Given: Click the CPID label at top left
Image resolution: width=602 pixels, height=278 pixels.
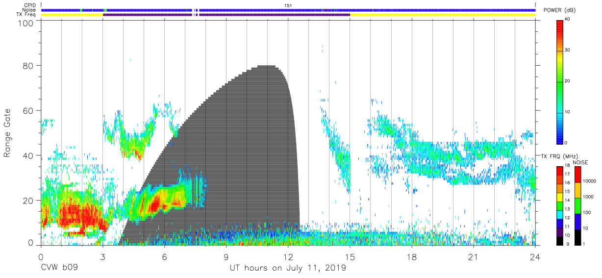Looking at the screenshot, I should click(x=29, y=5).
